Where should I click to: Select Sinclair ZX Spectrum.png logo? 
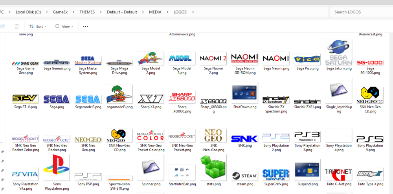276,100
